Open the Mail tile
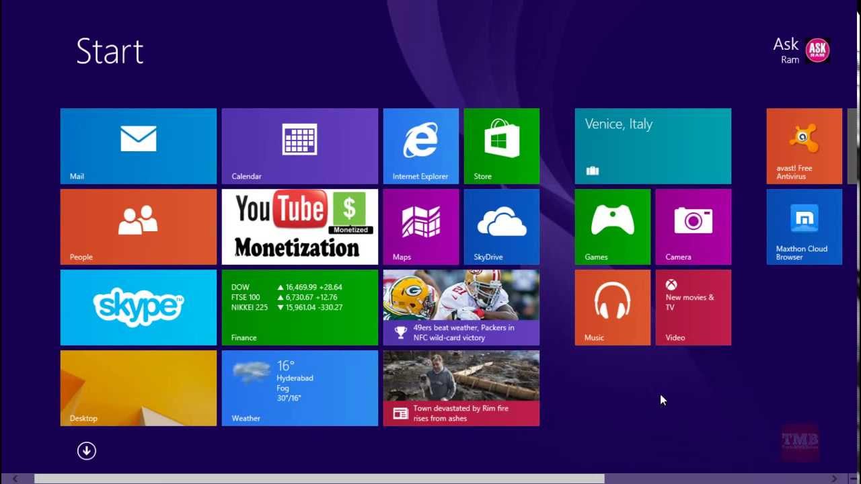The width and height of the screenshot is (861, 484). 139,146
